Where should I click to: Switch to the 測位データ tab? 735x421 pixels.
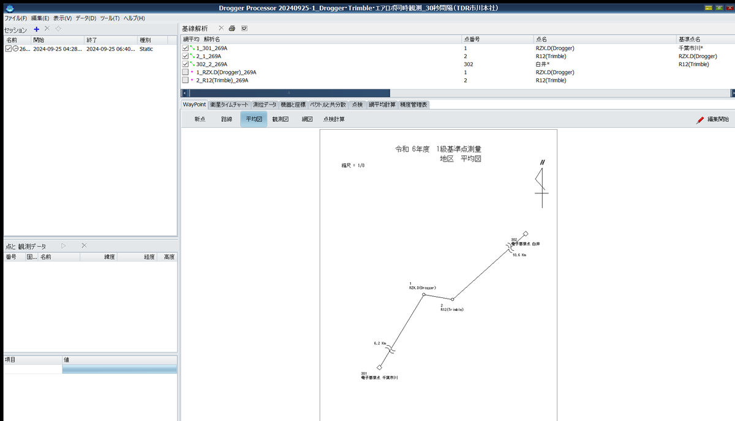click(x=265, y=105)
